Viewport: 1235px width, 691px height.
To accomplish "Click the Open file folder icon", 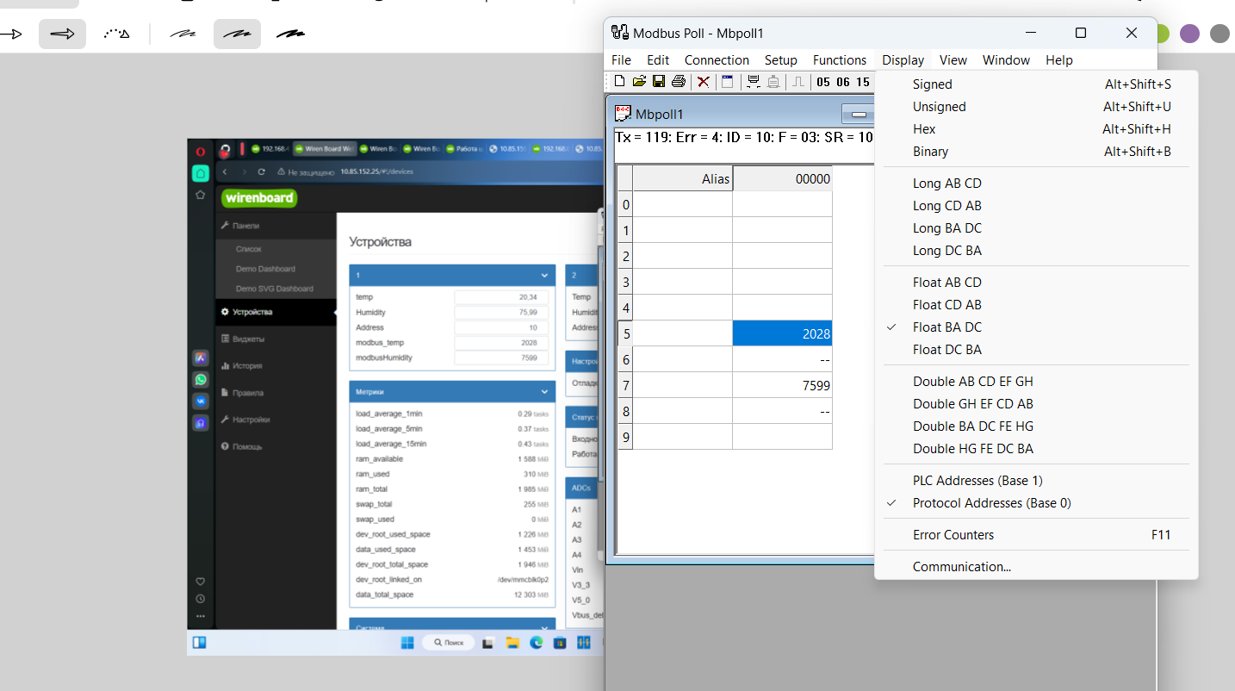I will click(x=639, y=82).
